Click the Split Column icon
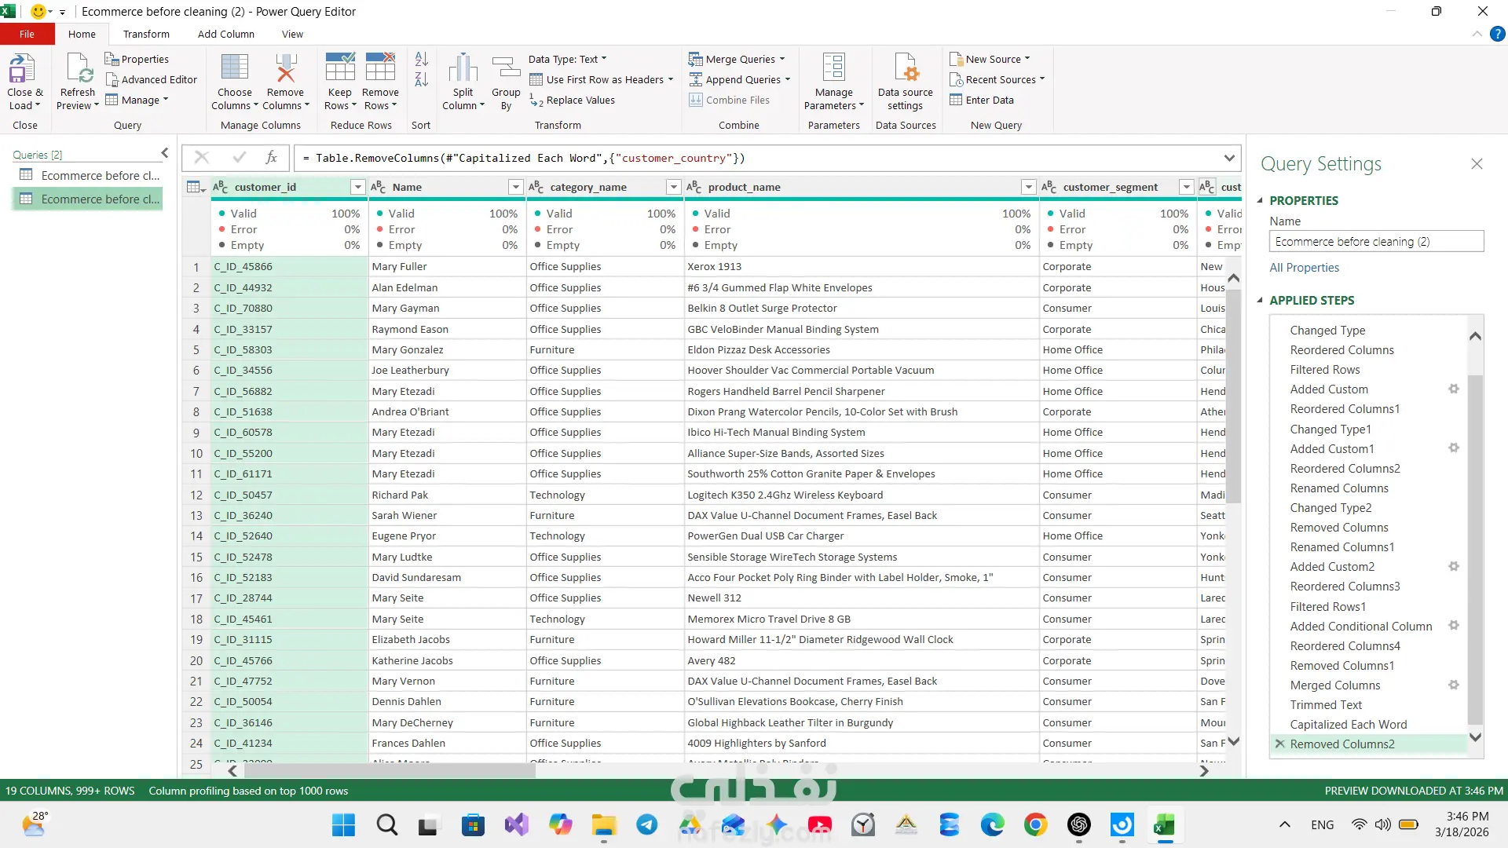This screenshot has width=1508, height=848. (x=463, y=69)
